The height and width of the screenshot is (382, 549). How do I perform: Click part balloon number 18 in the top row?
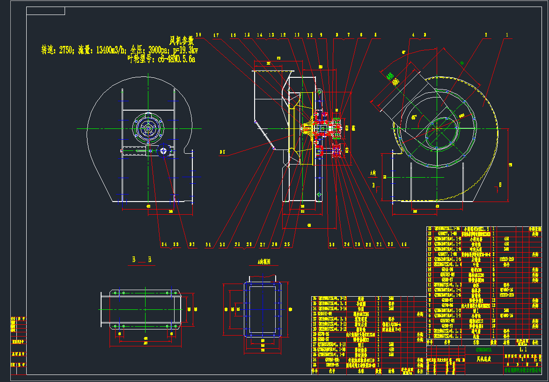coord(198,35)
